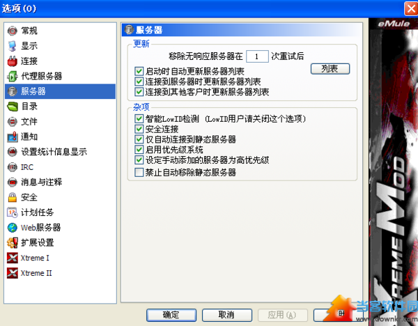Screen dimensions: 418x326
Task: Enable 禁止自动移除静态服务器 checkbox
Action: (x=139, y=173)
